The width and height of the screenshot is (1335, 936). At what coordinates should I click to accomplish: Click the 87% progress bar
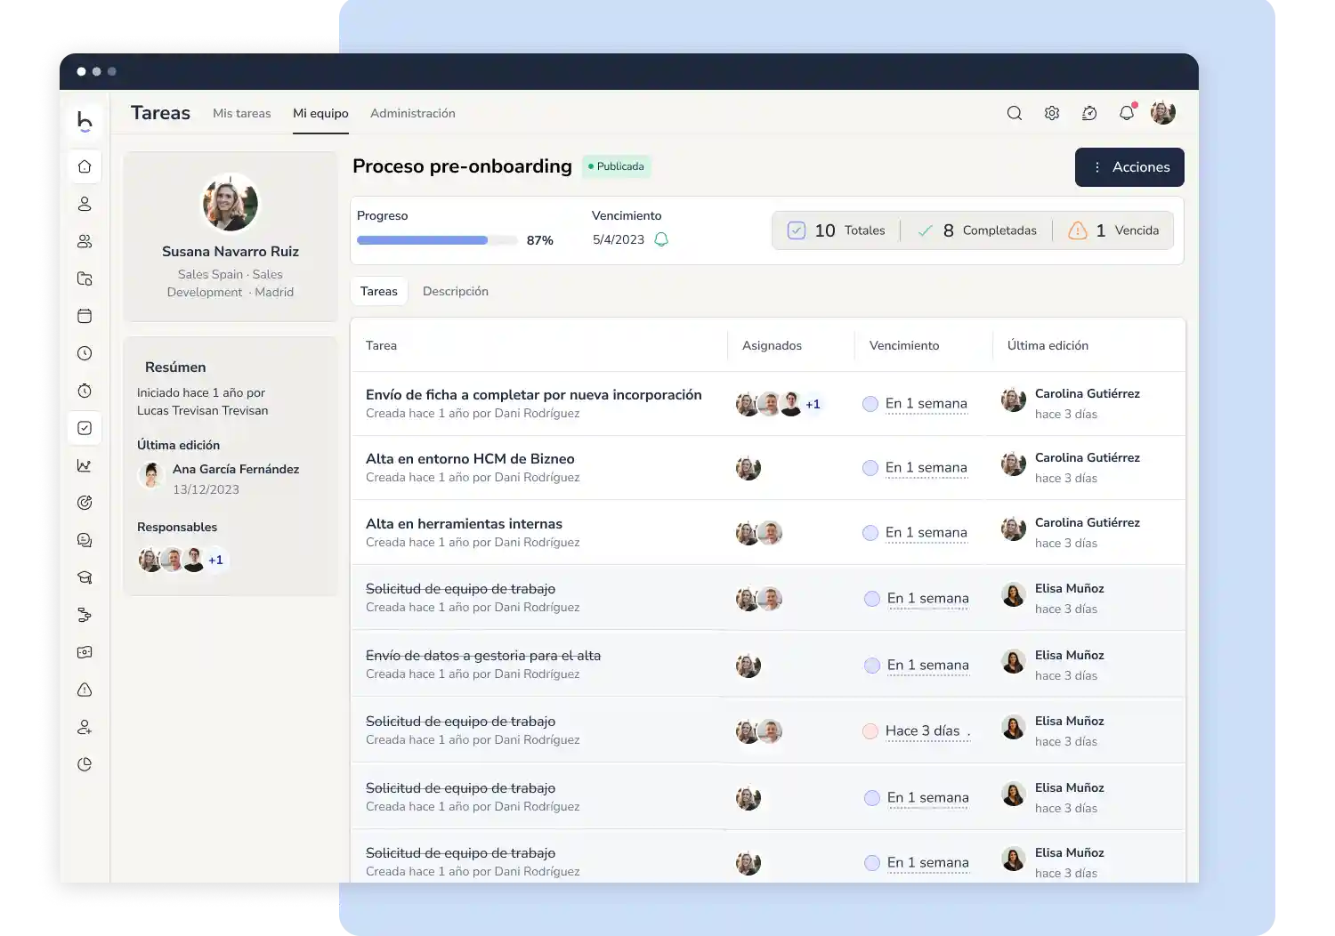click(x=437, y=240)
